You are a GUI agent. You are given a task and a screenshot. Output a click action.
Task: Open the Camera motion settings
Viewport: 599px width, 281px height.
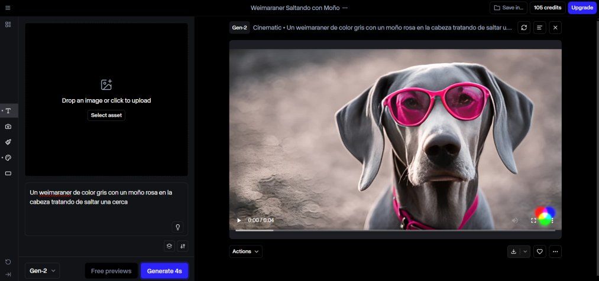pyautogui.click(x=8, y=126)
